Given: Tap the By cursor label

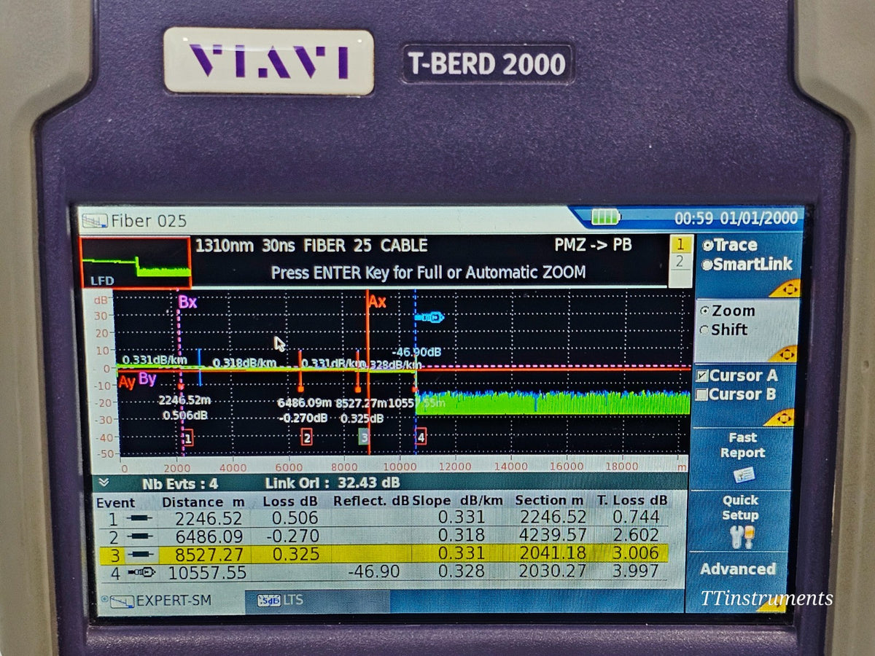Looking at the screenshot, I should pyautogui.click(x=147, y=379).
